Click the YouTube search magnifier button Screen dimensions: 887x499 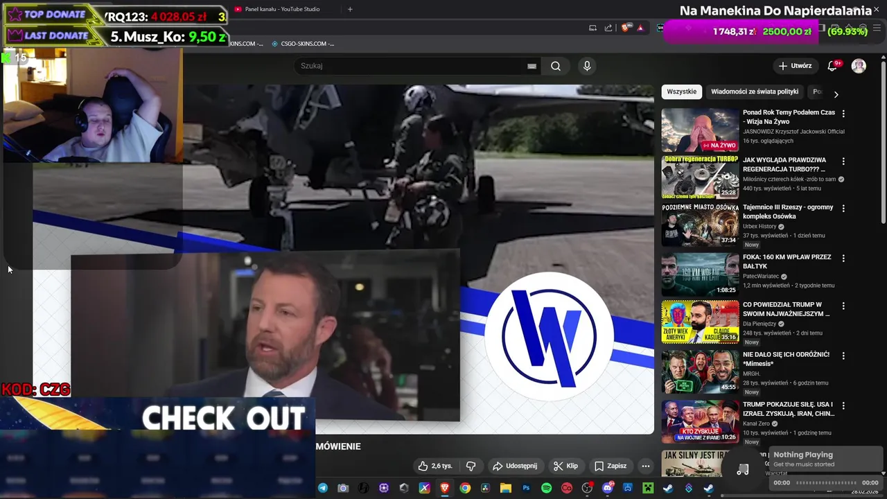pyautogui.click(x=556, y=66)
